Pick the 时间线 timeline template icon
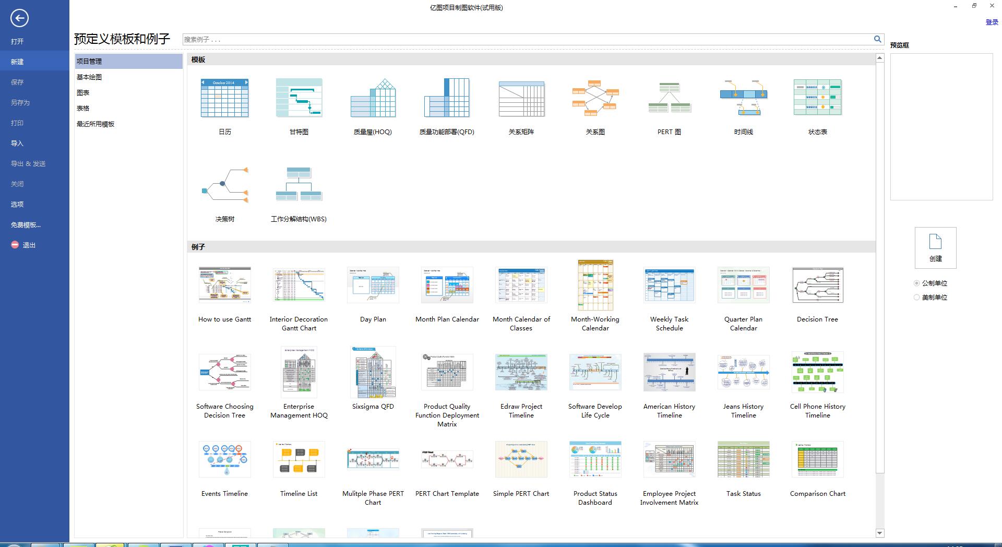Viewport: 1002px width, 547px height. 743,98
